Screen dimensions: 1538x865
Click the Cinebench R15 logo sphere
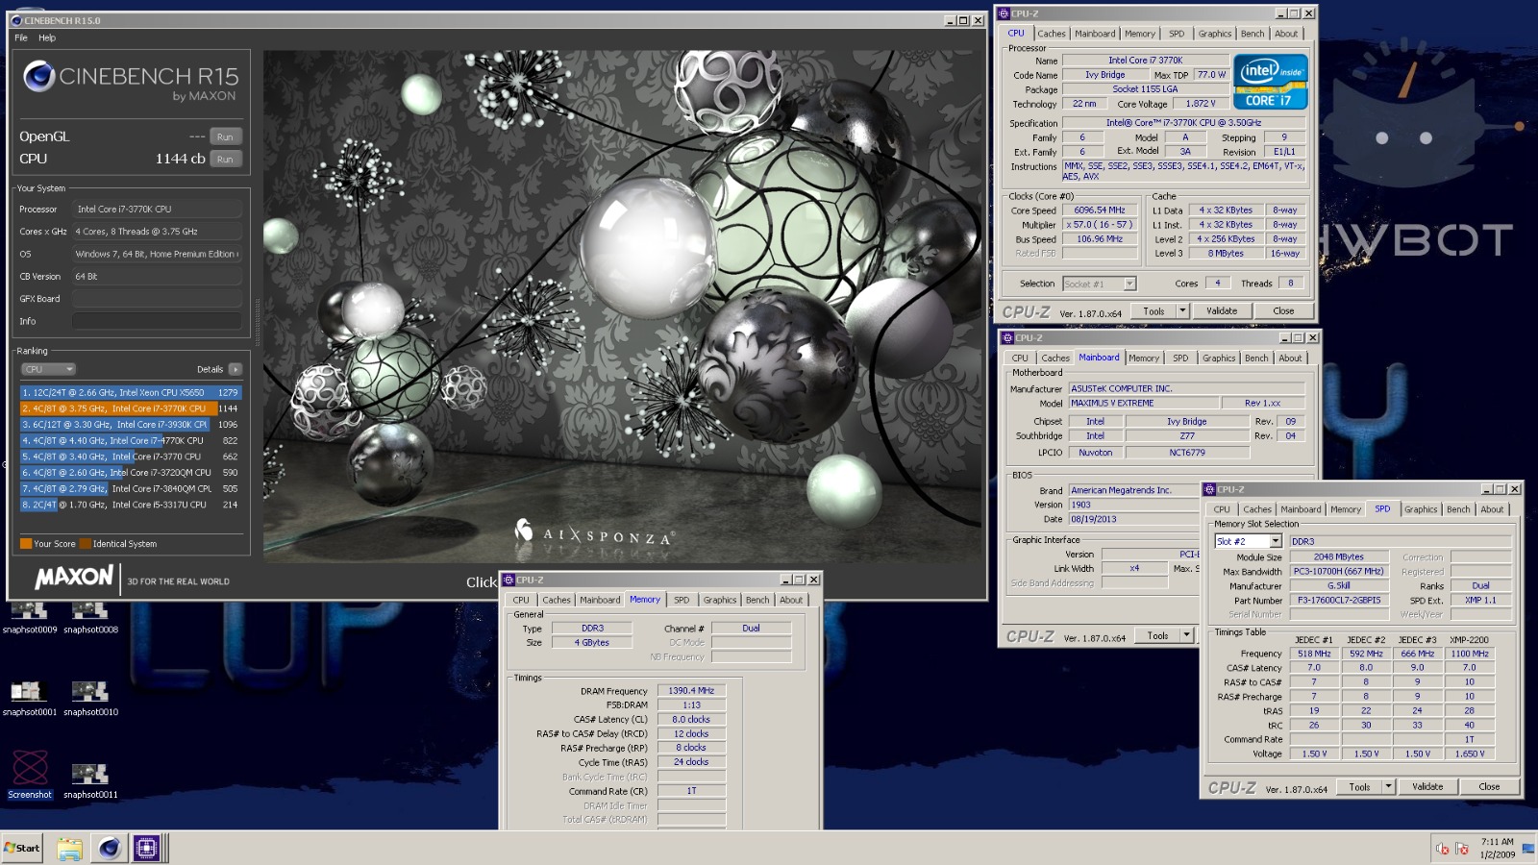38,76
